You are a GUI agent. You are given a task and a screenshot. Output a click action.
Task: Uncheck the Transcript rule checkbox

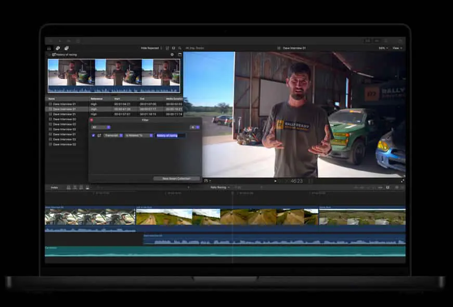point(93,135)
